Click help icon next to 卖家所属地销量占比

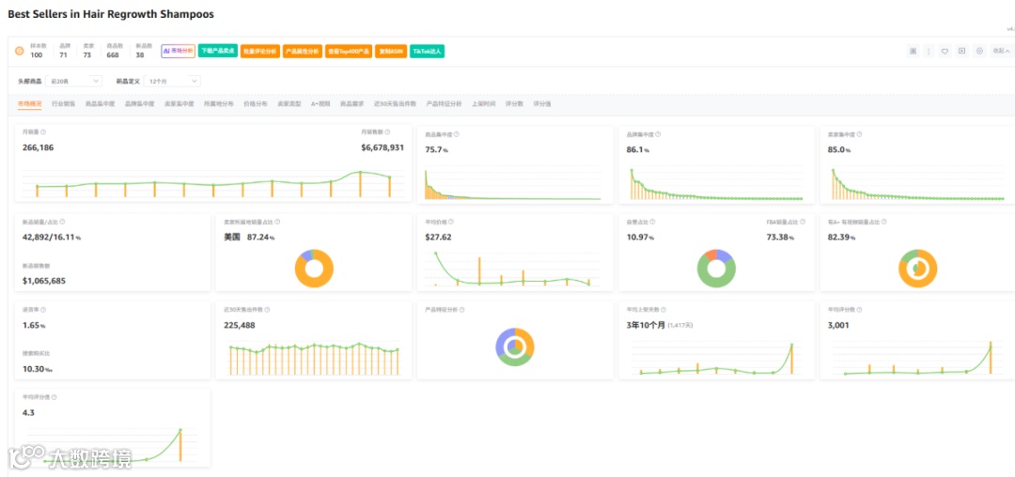pos(277,221)
